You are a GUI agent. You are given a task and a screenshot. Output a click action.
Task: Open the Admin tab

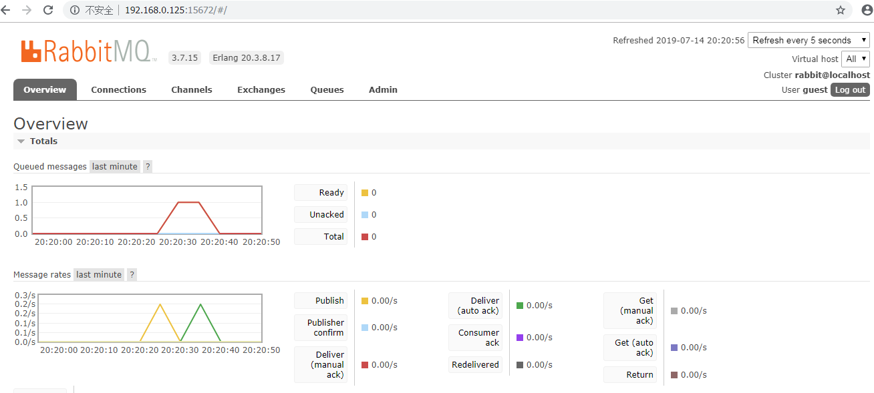[383, 89]
